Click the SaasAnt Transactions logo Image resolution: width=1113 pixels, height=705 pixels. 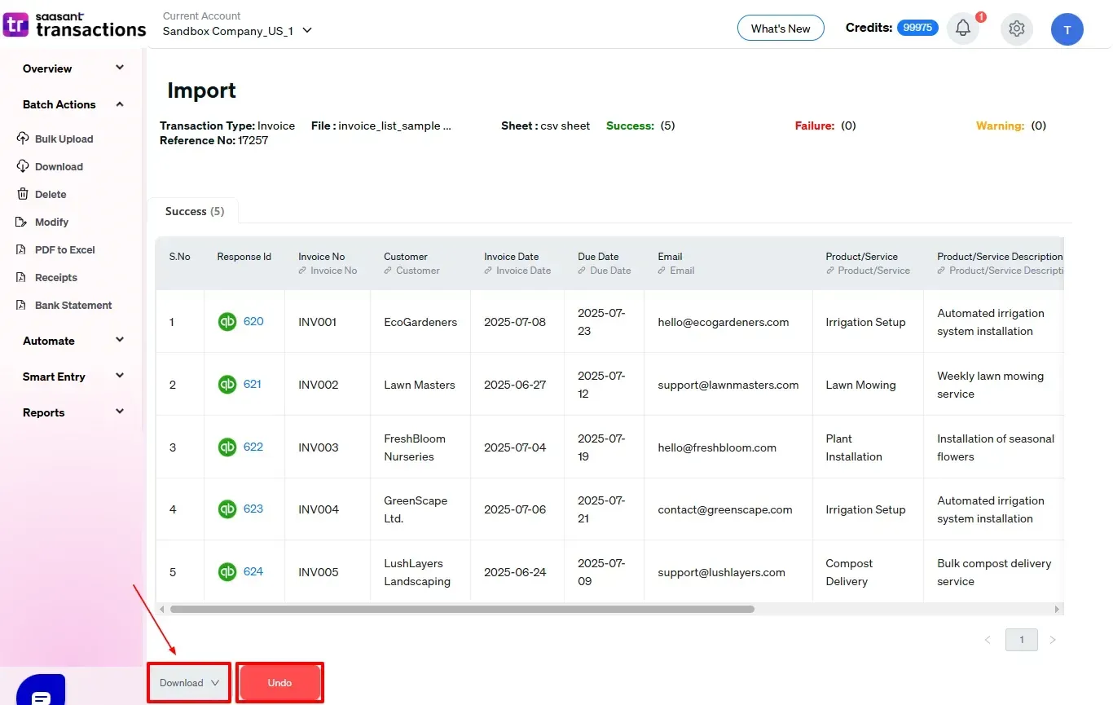75,24
